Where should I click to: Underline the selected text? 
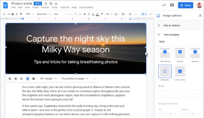(93, 14)
